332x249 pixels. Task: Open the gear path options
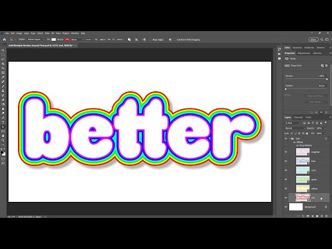170,39
